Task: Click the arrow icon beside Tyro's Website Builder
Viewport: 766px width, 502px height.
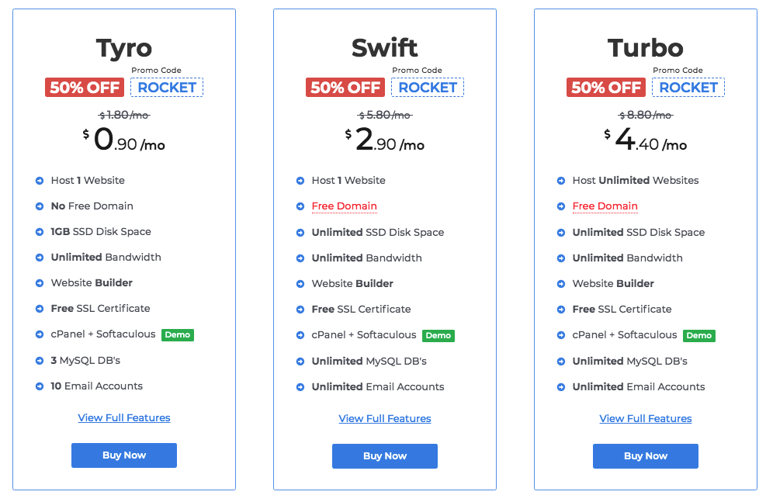Action: [40, 283]
